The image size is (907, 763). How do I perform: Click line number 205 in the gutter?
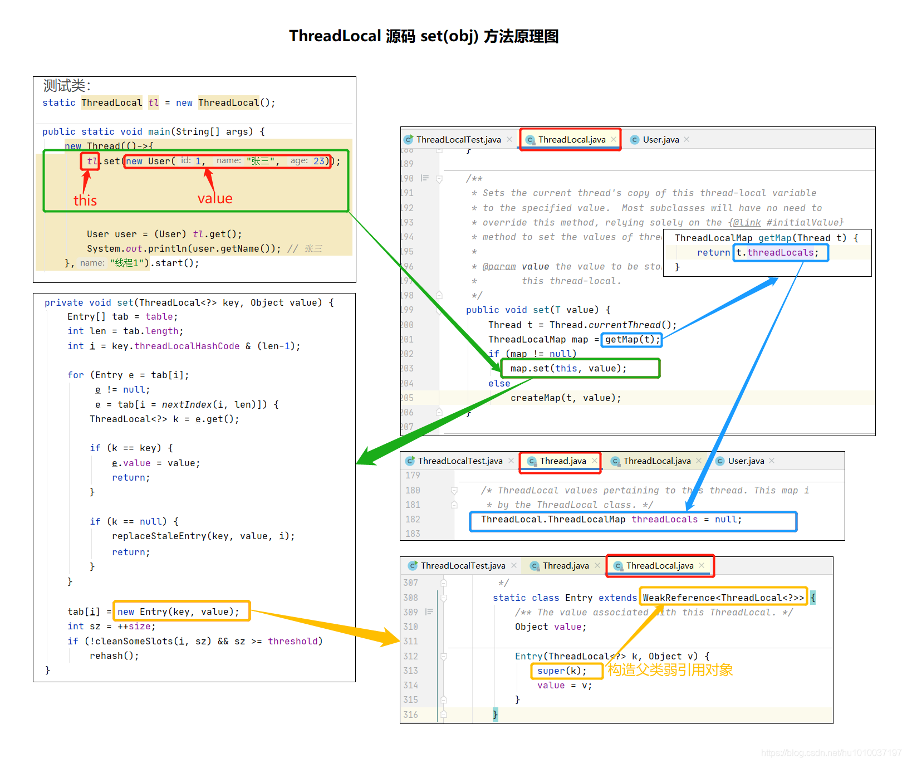pyautogui.click(x=408, y=398)
